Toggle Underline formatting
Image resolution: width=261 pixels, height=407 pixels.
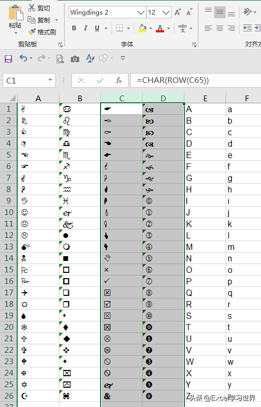97,28
